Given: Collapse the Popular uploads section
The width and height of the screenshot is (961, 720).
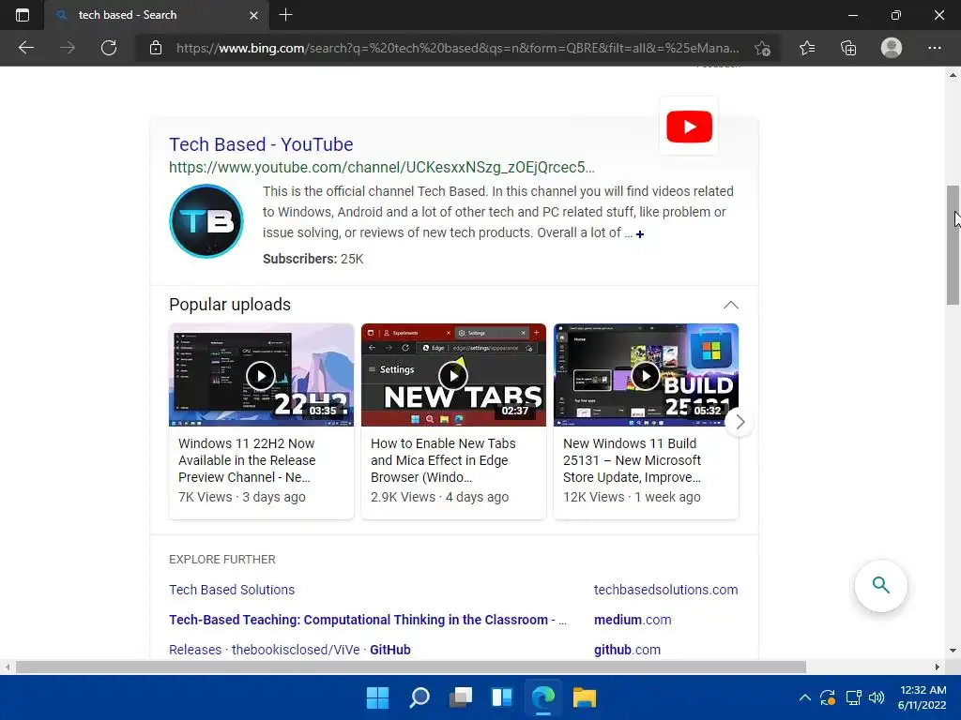Looking at the screenshot, I should tap(730, 305).
